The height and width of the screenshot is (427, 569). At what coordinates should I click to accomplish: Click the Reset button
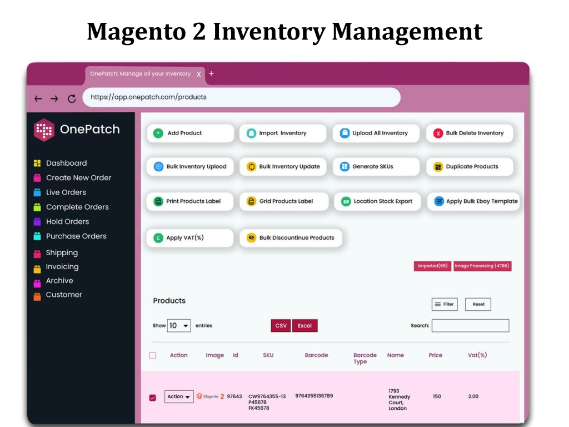[x=478, y=304]
